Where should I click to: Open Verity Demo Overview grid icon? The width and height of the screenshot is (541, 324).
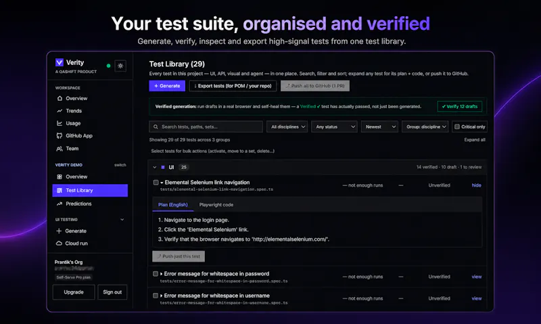[x=60, y=177]
